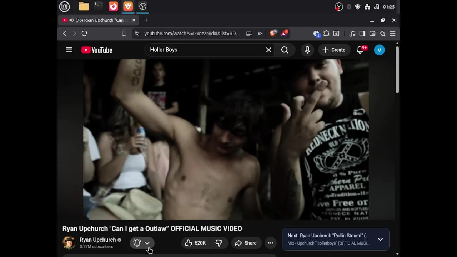Share the video
The image size is (457, 257).
(x=246, y=243)
